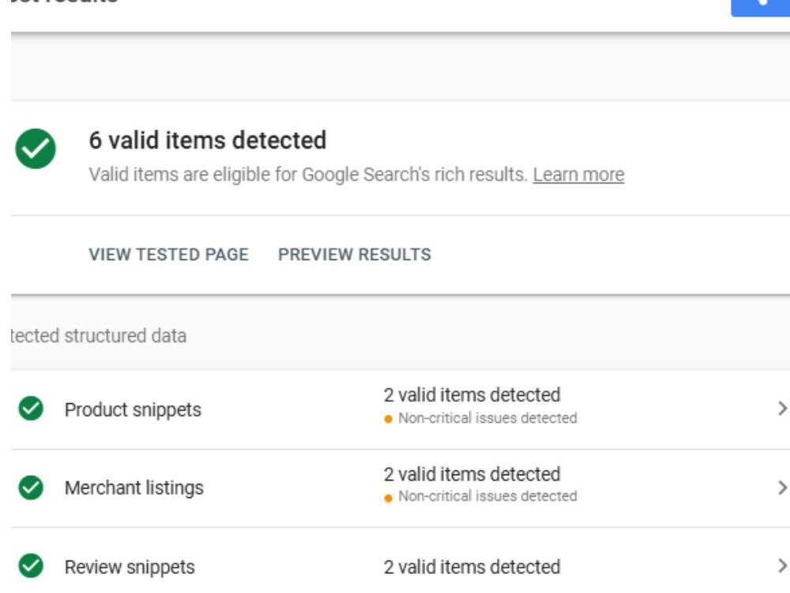
Task: Expand Review snippets using its chevron arrow
Action: coord(781,566)
